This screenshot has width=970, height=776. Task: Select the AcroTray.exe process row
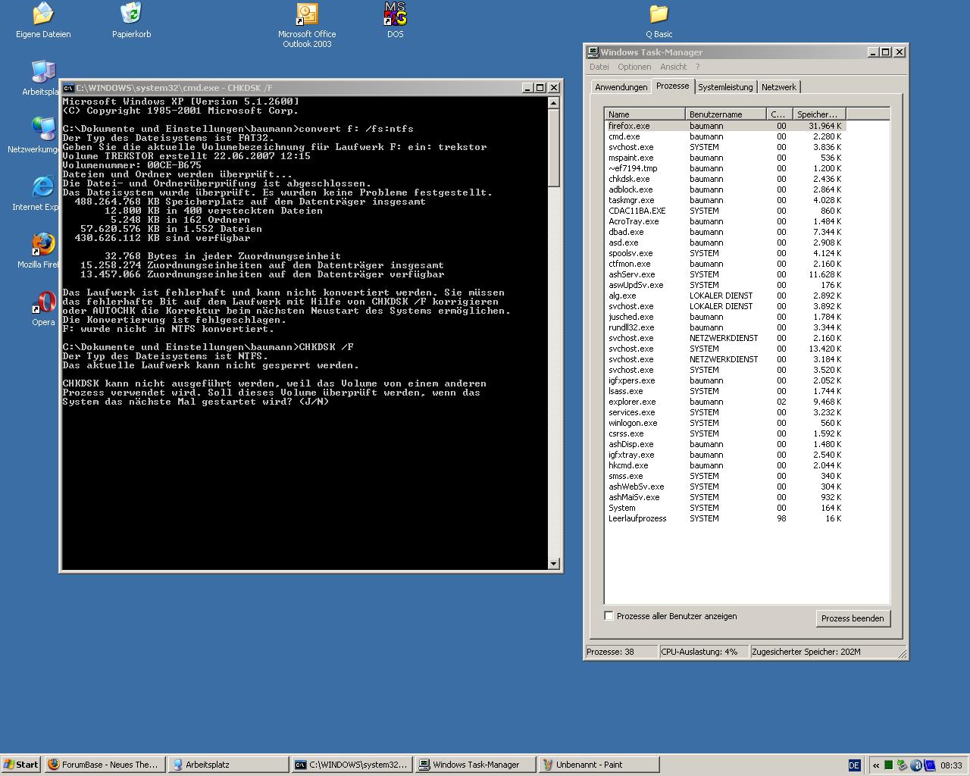tap(725, 221)
